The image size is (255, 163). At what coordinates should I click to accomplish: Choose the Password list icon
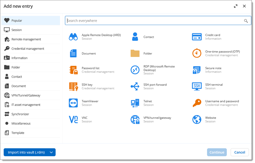[x=73, y=70]
